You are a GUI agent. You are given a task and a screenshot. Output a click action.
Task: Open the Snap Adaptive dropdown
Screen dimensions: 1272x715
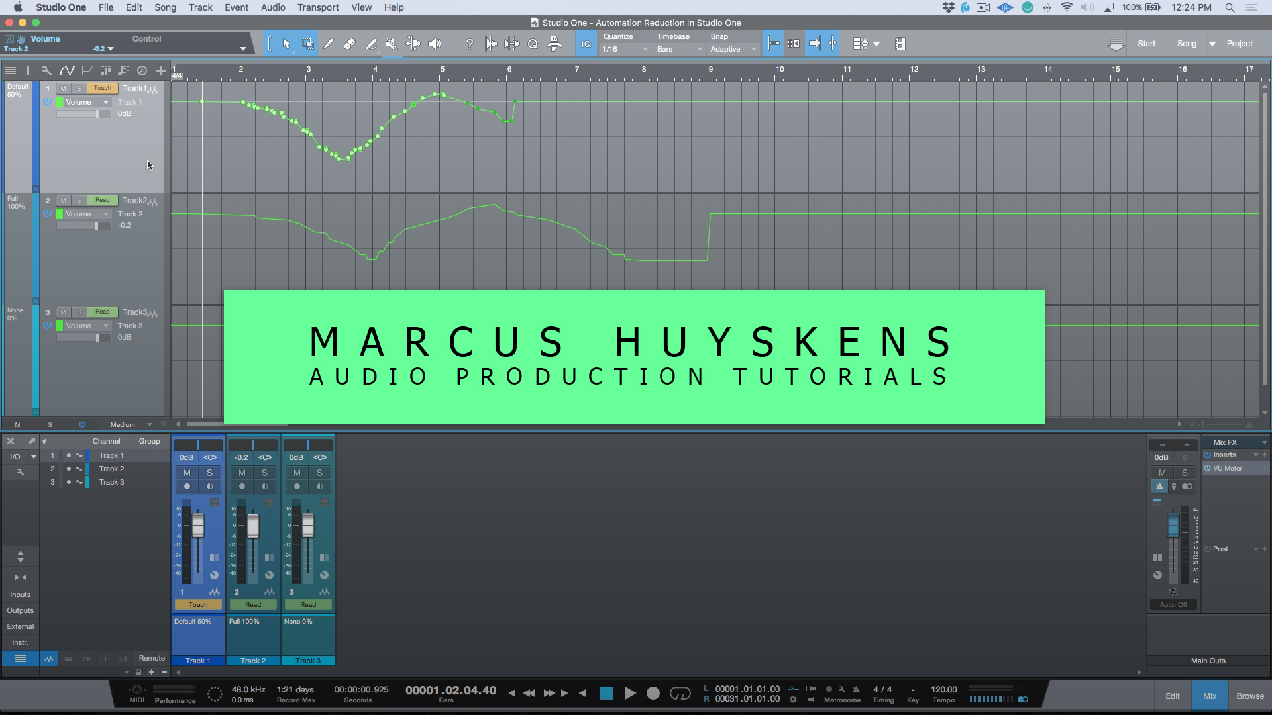click(x=733, y=50)
